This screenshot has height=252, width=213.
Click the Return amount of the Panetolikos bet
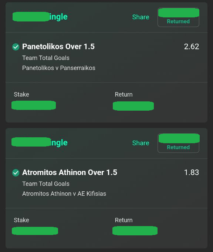[x=133, y=106]
